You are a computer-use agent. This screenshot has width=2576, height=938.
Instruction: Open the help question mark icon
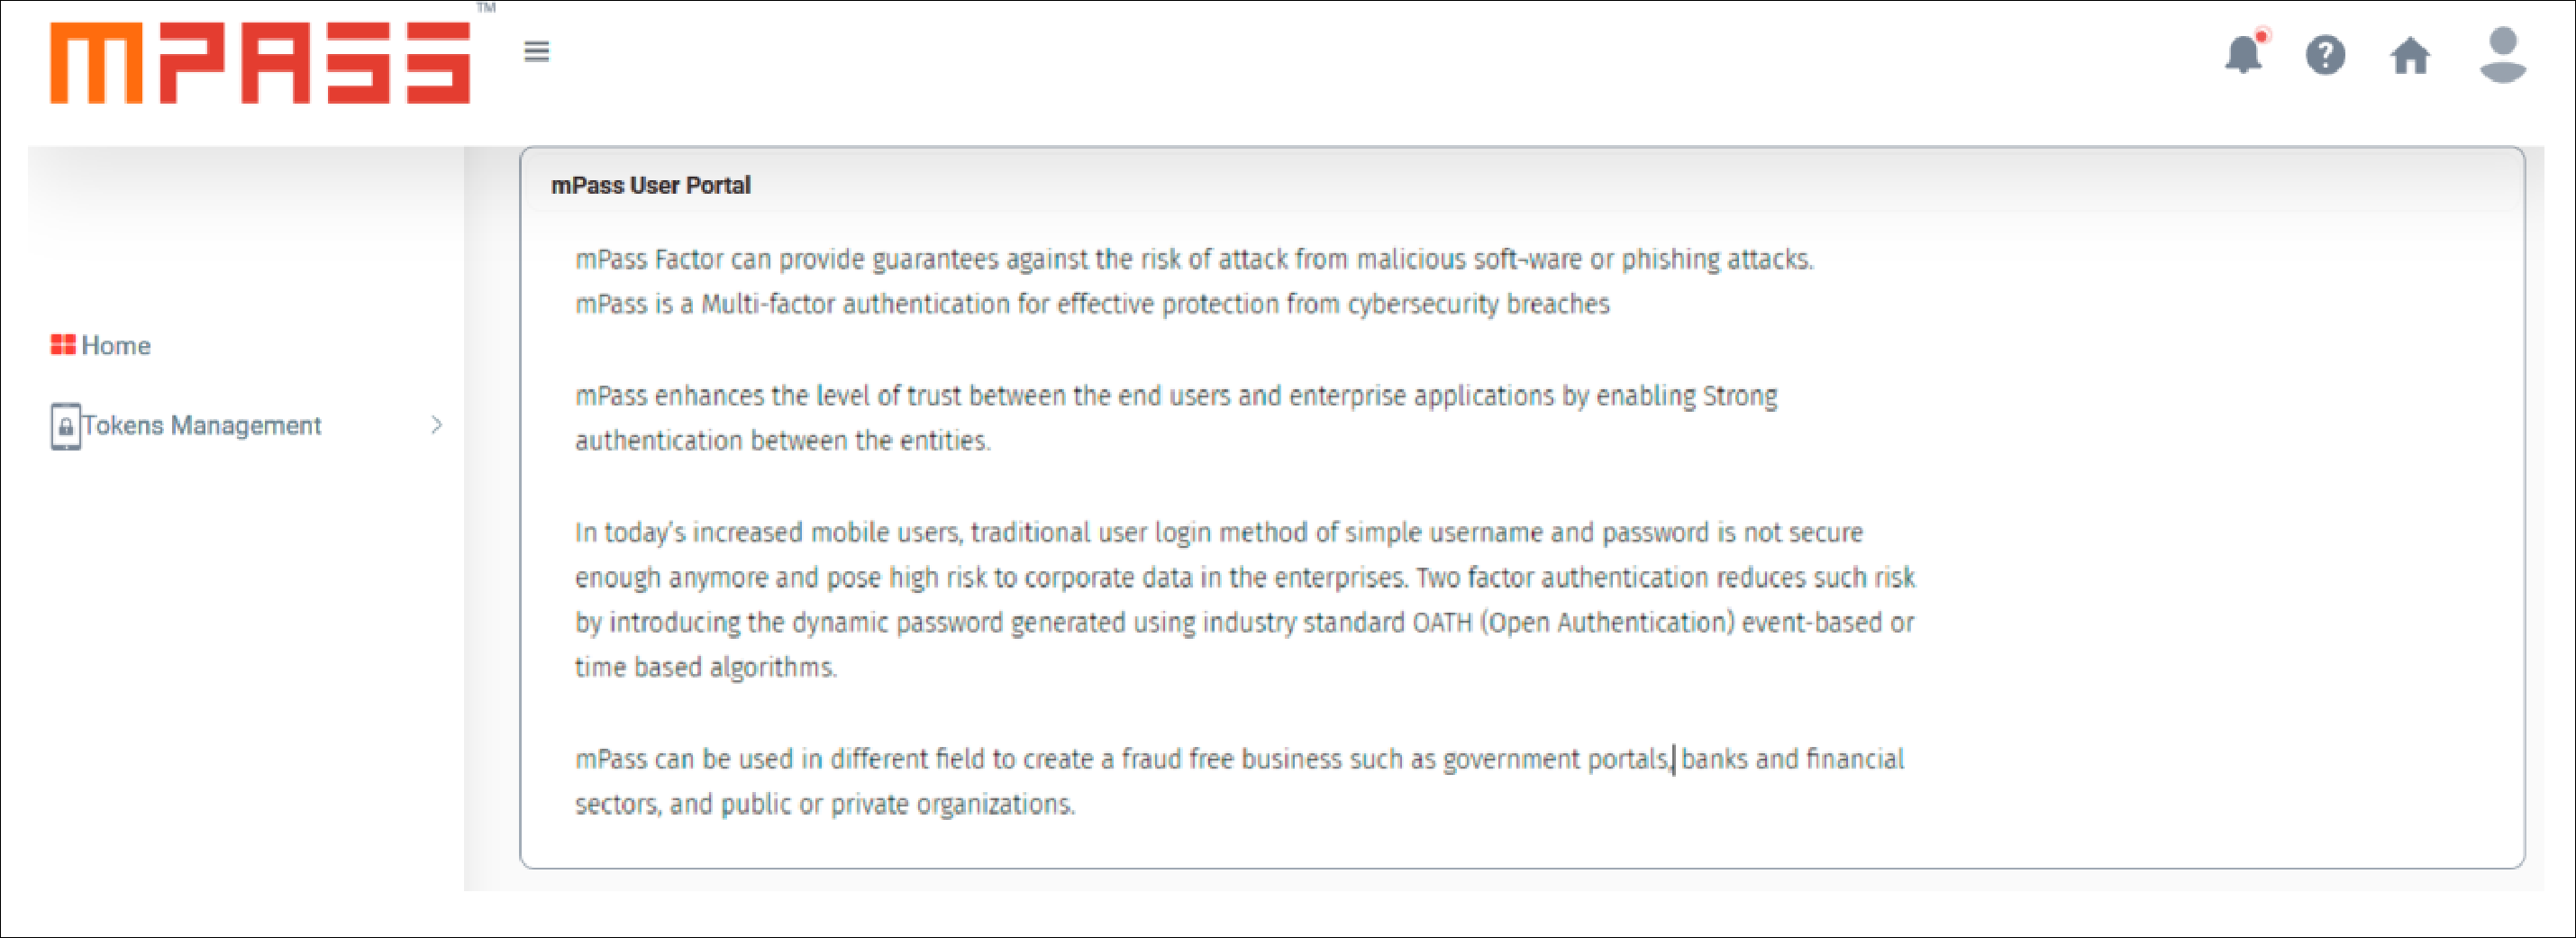[x=2326, y=55]
